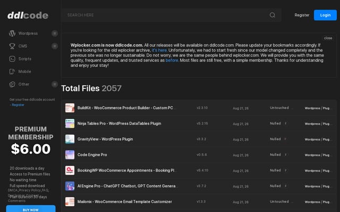This screenshot has height=212, width=340.
Task: Click Wordpress / Plug category in AI Engine row
Action: point(318,186)
